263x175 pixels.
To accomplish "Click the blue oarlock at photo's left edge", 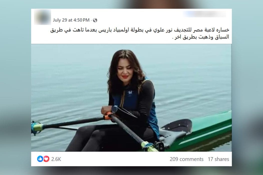I will click(37, 127).
